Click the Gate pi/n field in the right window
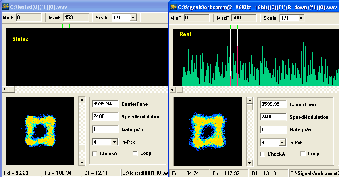 point(273,129)
